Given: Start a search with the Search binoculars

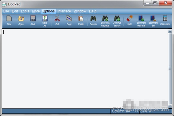Looking at the screenshot, I should click(93, 21).
